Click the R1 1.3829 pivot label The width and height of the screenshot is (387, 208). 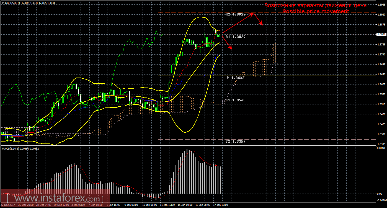235,37
